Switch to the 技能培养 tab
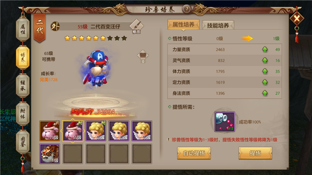The height and width of the screenshot is (175, 312). (x=218, y=25)
